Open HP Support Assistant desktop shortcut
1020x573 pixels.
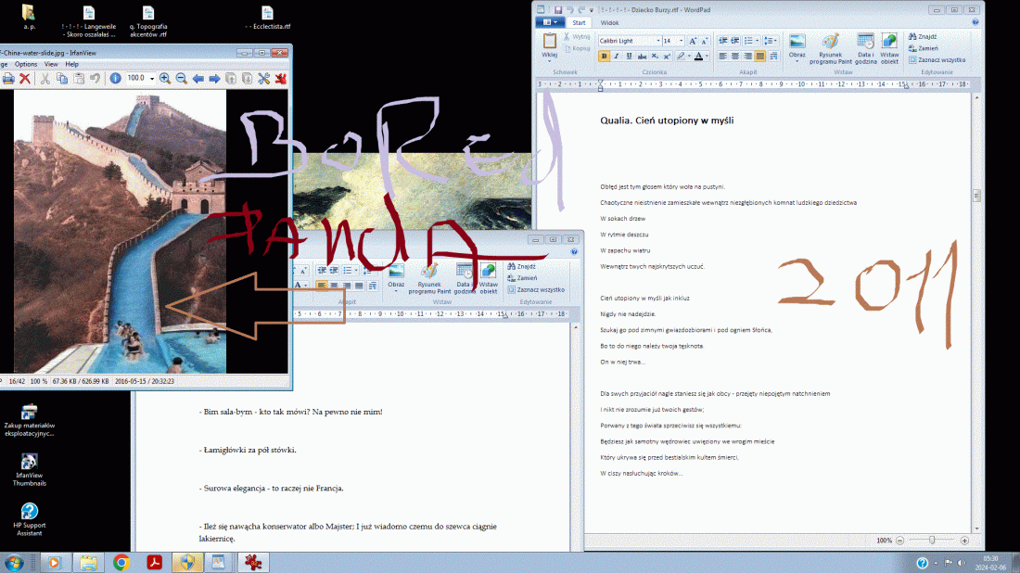tap(29, 512)
